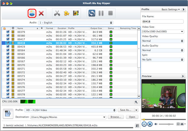Sort by the Status column header
Screen dimensions: 188x131
click(x=111, y=28)
